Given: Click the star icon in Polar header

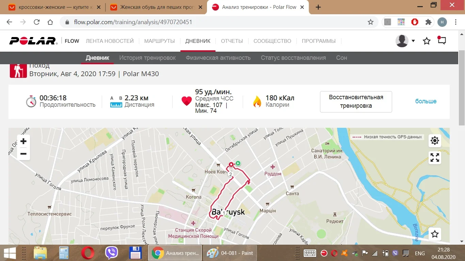Looking at the screenshot, I should pos(427,41).
